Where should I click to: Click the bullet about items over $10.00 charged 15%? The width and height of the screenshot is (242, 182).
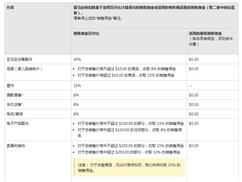click(126, 75)
